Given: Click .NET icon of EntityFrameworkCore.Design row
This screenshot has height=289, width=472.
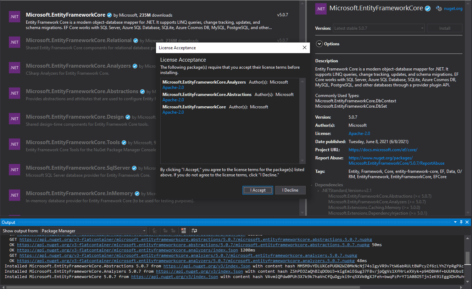Looking at the screenshot, I should click(x=15, y=119).
